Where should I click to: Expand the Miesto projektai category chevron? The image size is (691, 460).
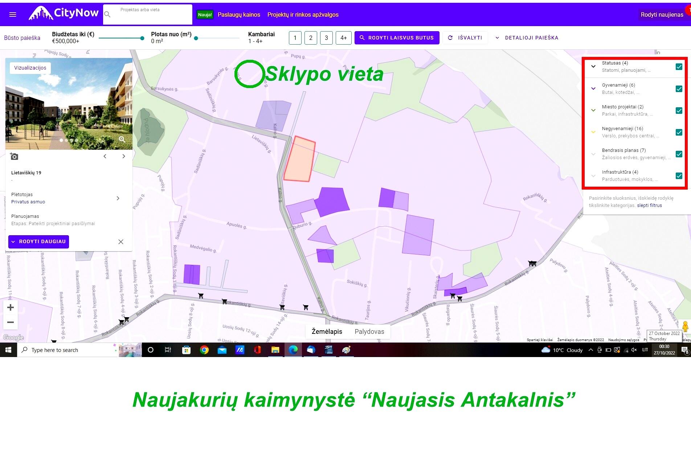[x=593, y=110]
